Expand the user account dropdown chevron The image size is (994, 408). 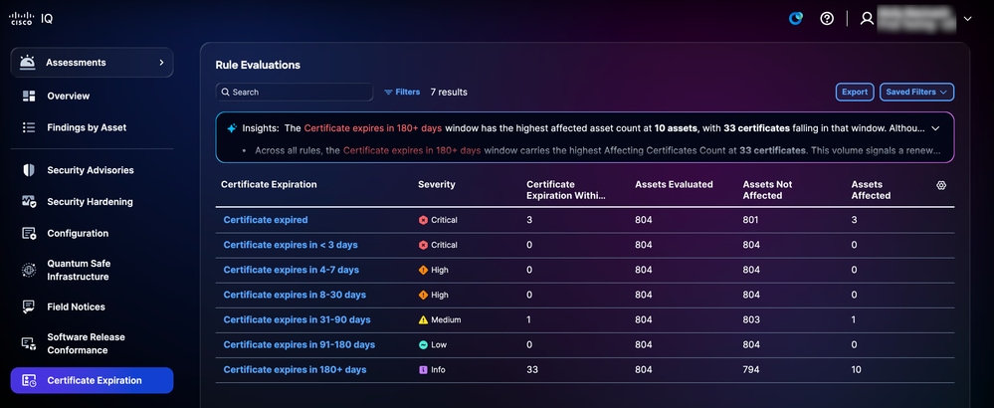tap(967, 19)
